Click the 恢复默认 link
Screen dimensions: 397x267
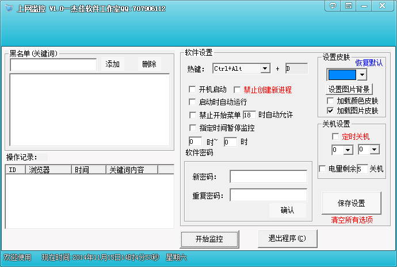[369, 62]
